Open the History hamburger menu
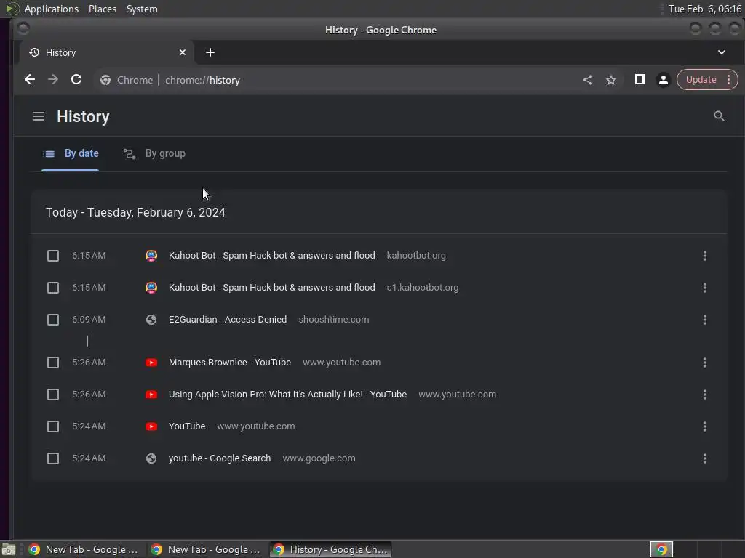 (x=39, y=116)
